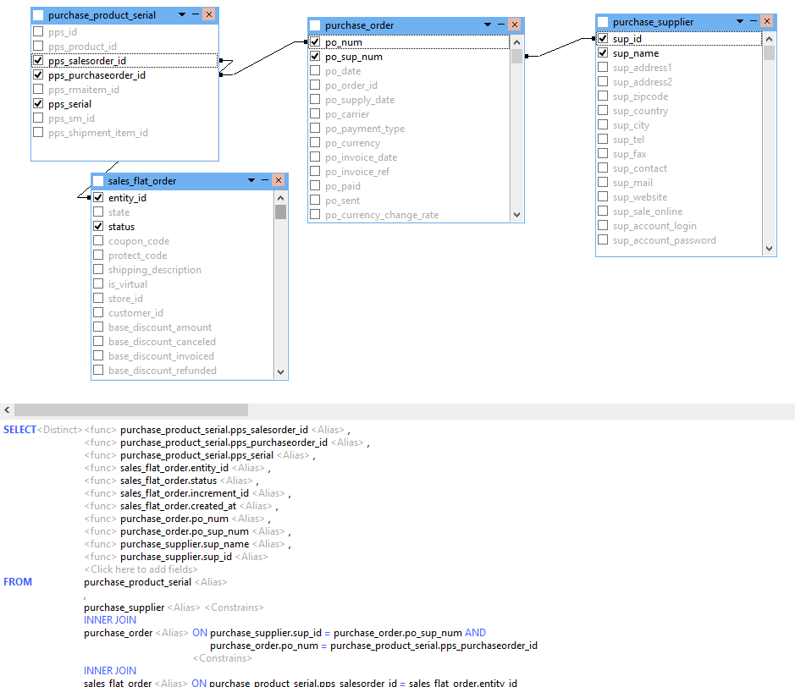The height and width of the screenshot is (687, 795).
Task: Click <func> before sales_flat_order.status
Action: pyautogui.click(x=101, y=481)
